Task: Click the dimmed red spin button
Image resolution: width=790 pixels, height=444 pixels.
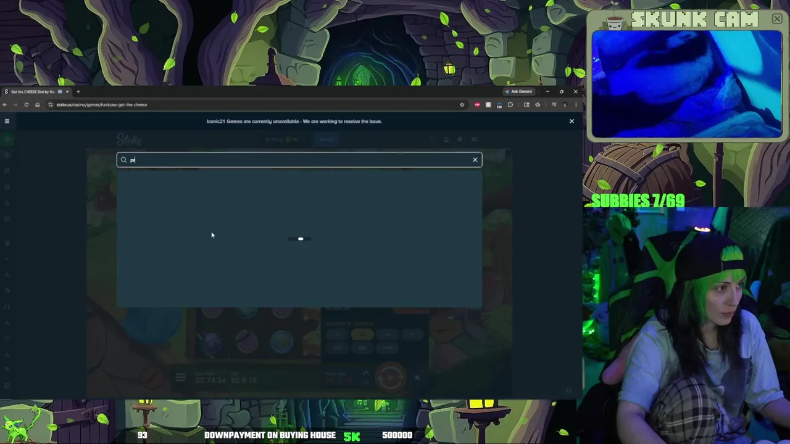Action: pyautogui.click(x=390, y=377)
